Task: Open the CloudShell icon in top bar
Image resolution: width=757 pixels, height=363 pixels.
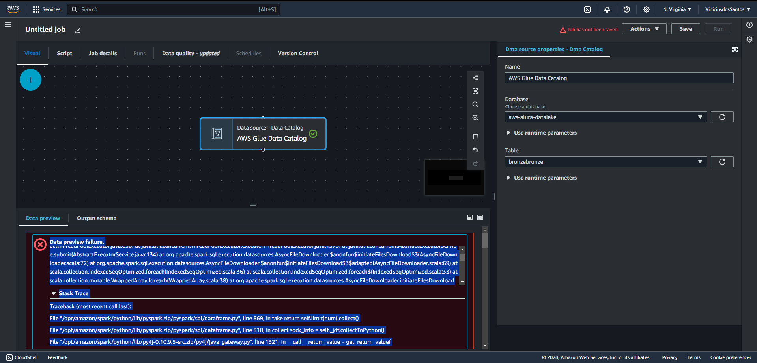Action: coord(587,9)
